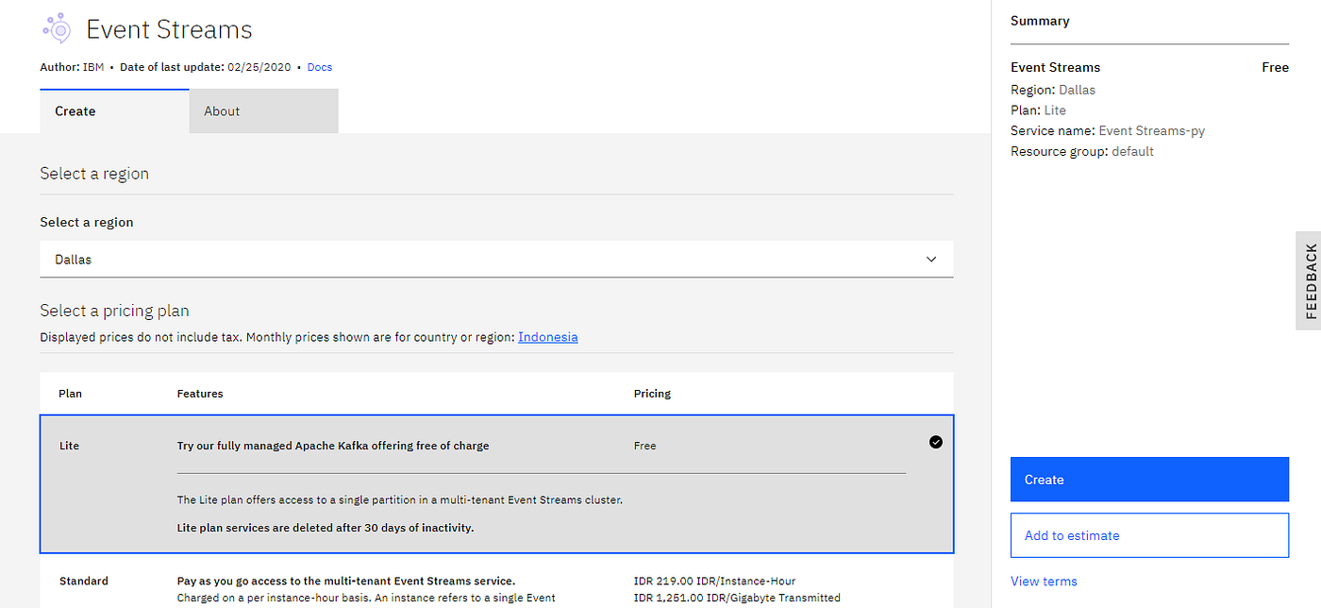The height and width of the screenshot is (608, 1321).
Task: Open the Docs link
Action: pyautogui.click(x=319, y=67)
